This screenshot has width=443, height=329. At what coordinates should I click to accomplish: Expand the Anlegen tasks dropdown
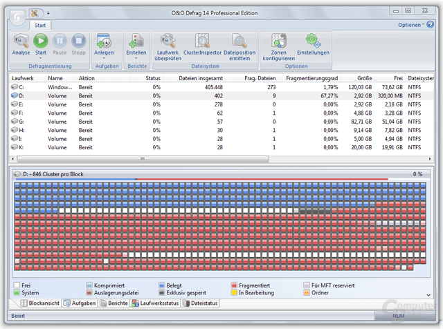click(104, 58)
